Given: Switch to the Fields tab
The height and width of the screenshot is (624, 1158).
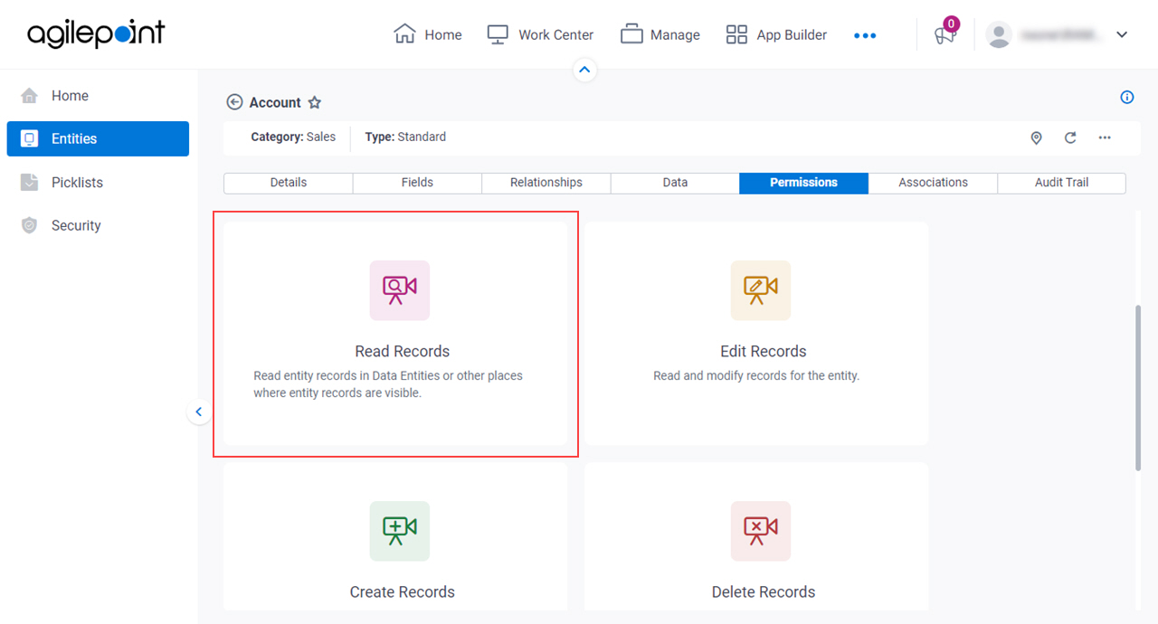Looking at the screenshot, I should coord(417,183).
